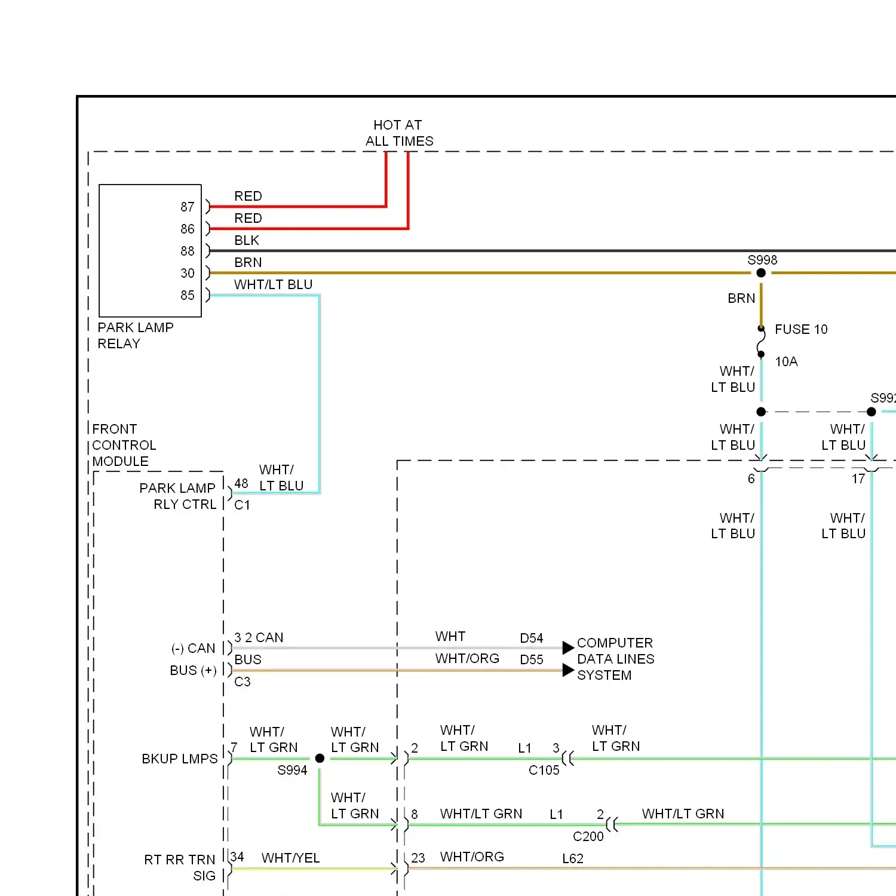Viewport: 896px width, 896px height.
Task: Click connector pin number 6
Action: click(x=751, y=478)
